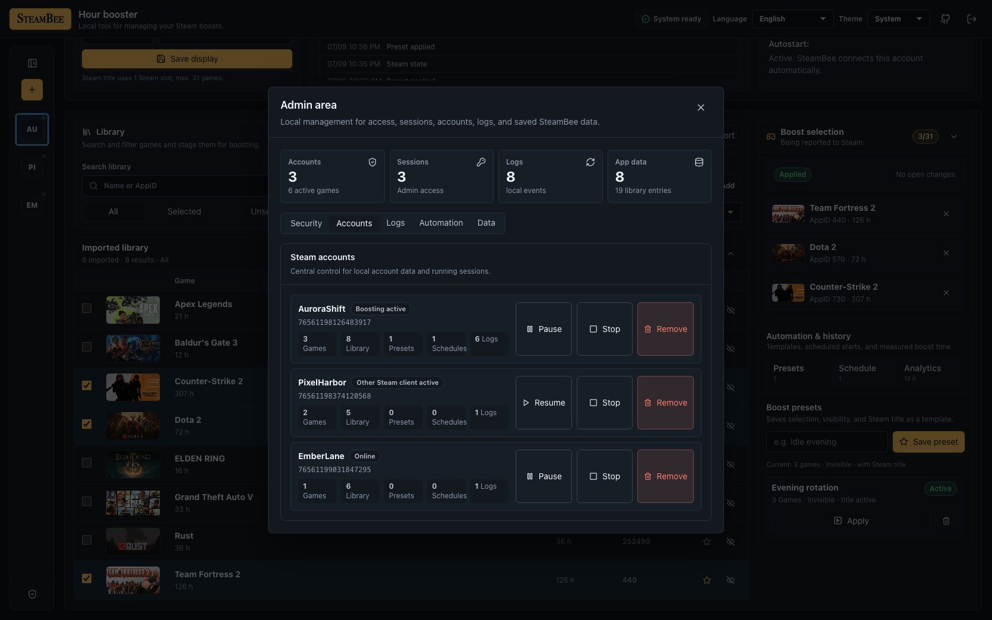Screen dimensions: 992x620
Task: Stop the EmberLane account
Action: [604, 476]
